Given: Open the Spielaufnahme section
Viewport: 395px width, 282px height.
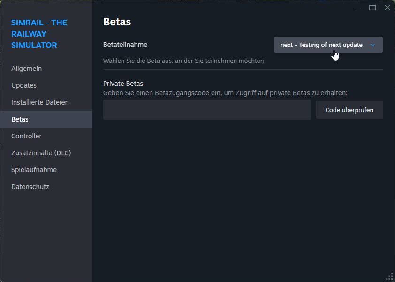Looking at the screenshot, I should pyautogui.click(x=34, y=170).
